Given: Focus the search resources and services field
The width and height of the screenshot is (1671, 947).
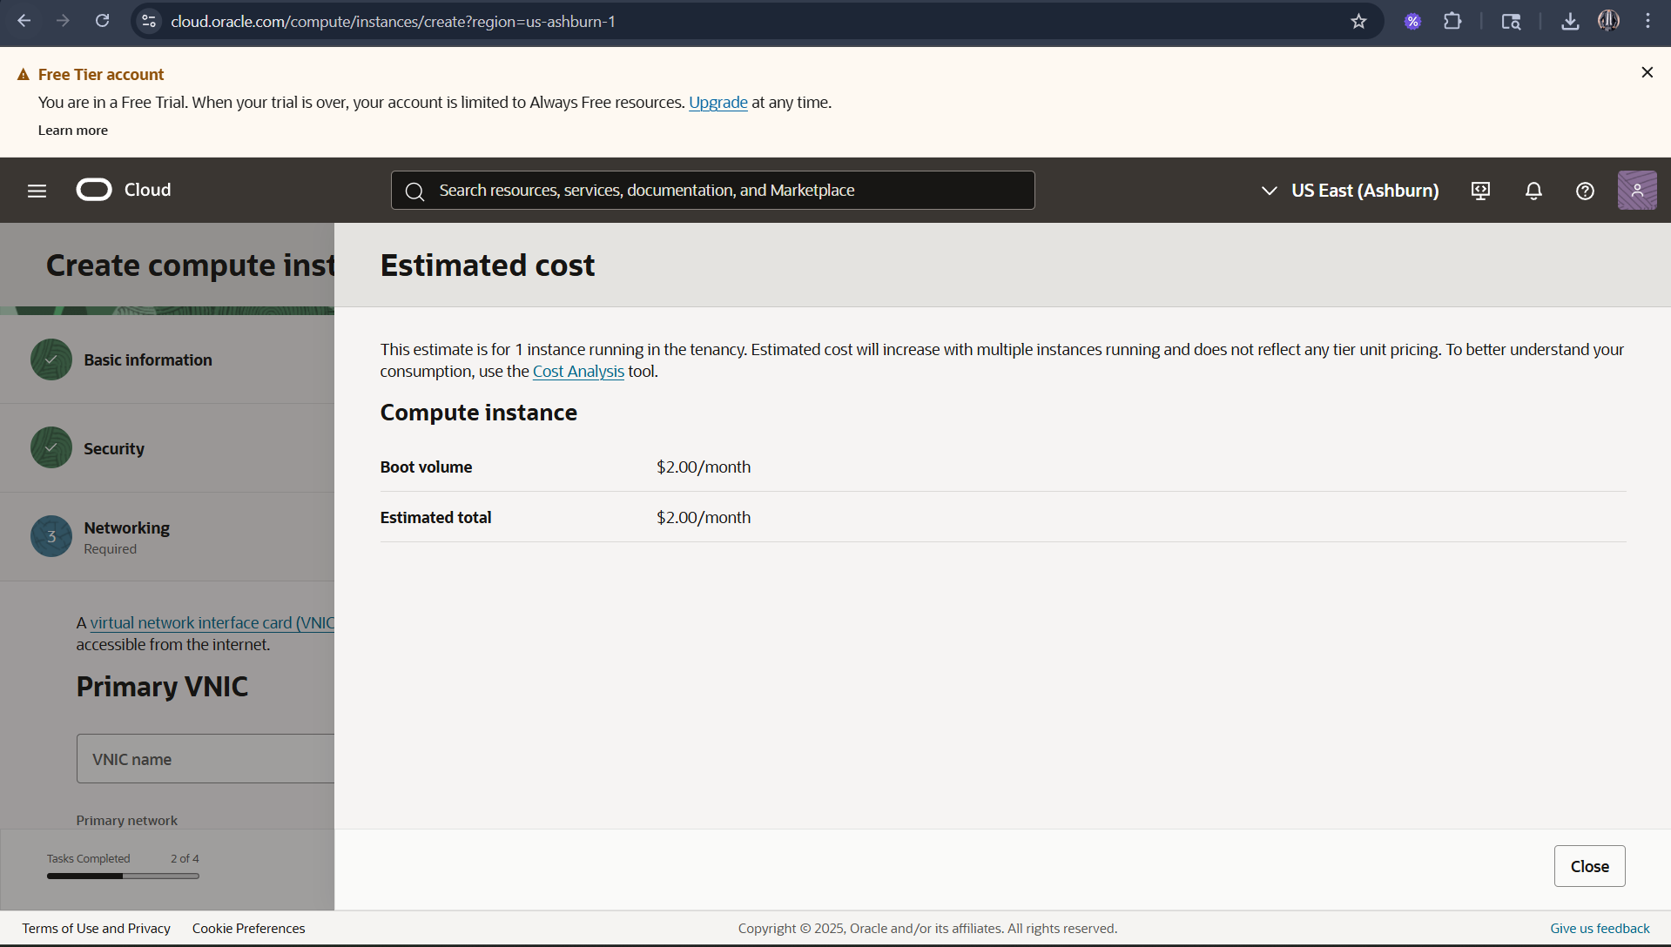Looking at the screenshot, I should 712,191.
